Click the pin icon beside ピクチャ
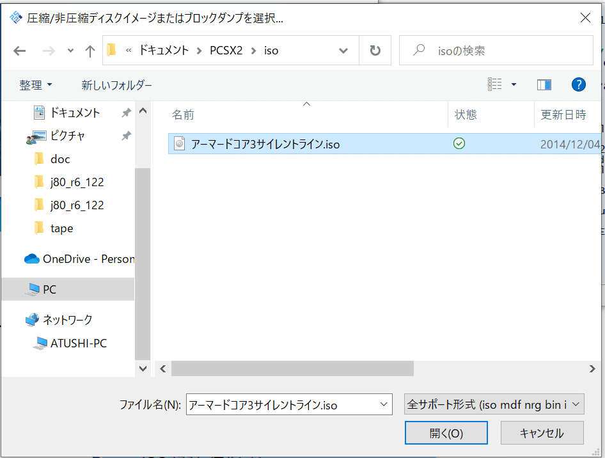This screenshot has height=458, width=605. coord(126,136)
